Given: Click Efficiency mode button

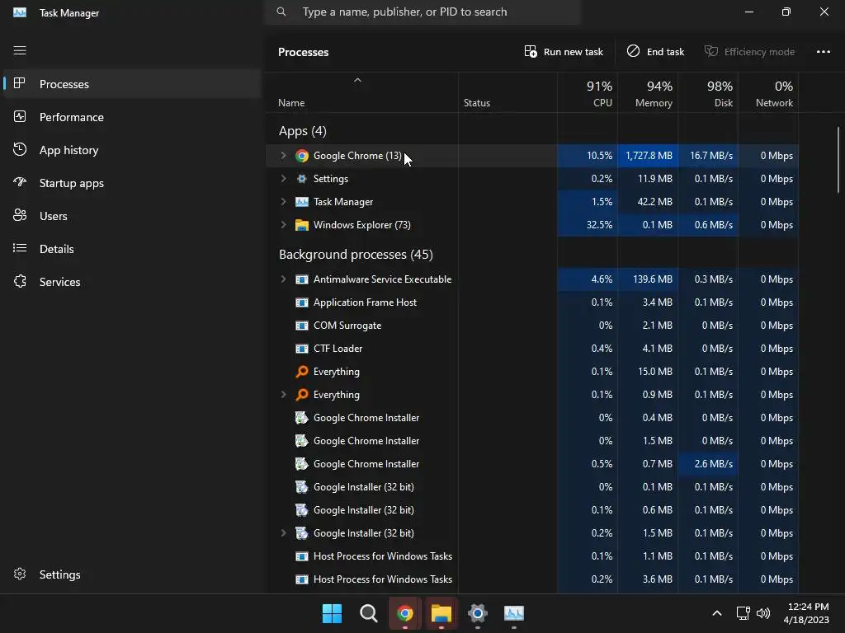Looking at the screenshot, I should (x=749, y=52).
